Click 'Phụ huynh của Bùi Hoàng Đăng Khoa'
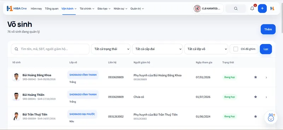Image resolution: width=283 pixels, height=130 pixels. tap(157, 75)
